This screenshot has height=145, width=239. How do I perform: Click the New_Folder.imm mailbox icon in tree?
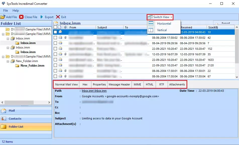pyautogui.click(x=13, y=61)
